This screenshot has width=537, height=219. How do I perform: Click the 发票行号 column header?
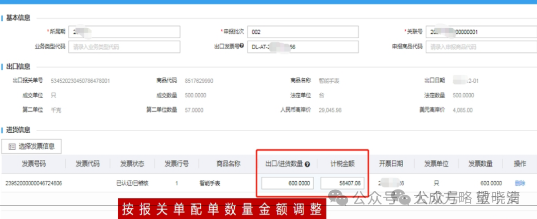point(177,164)
